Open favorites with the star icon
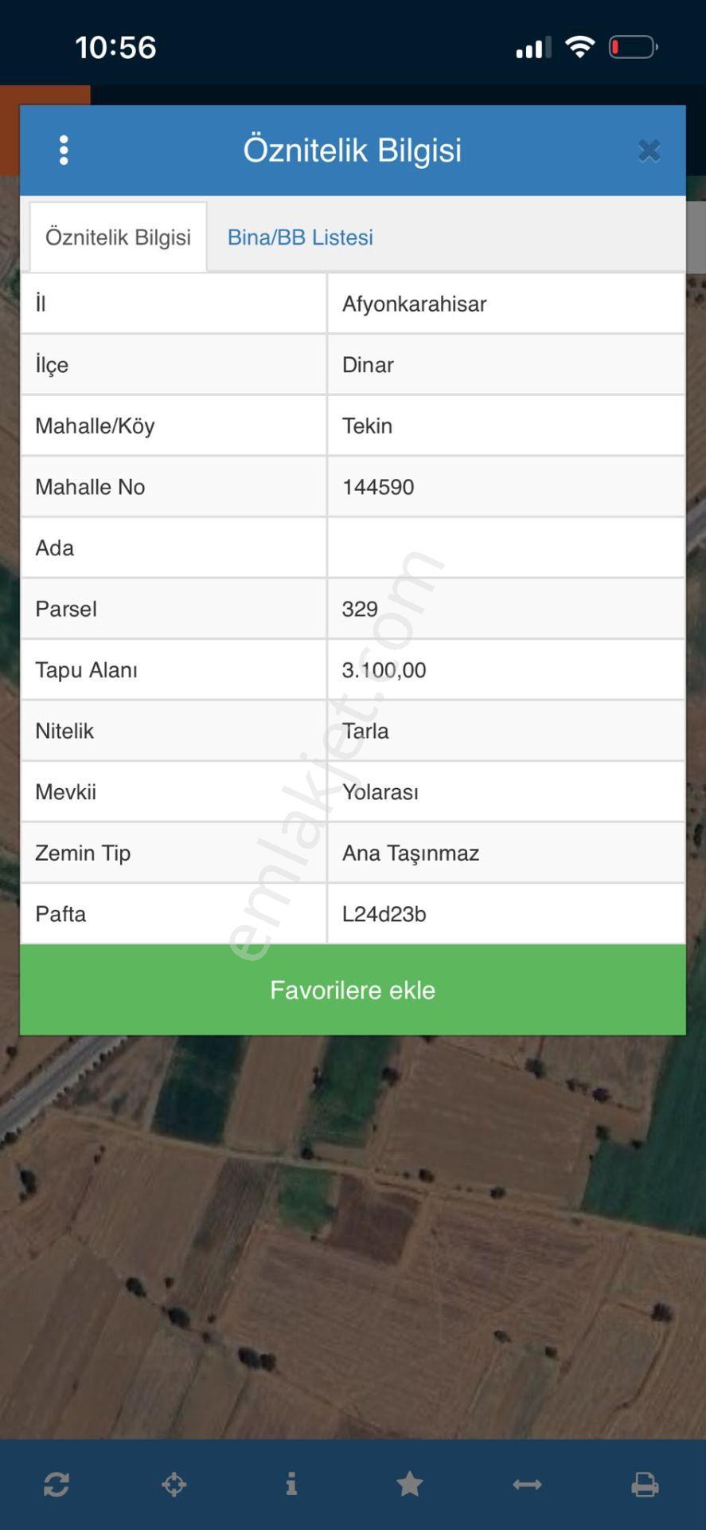 [x=410, y=1483]
